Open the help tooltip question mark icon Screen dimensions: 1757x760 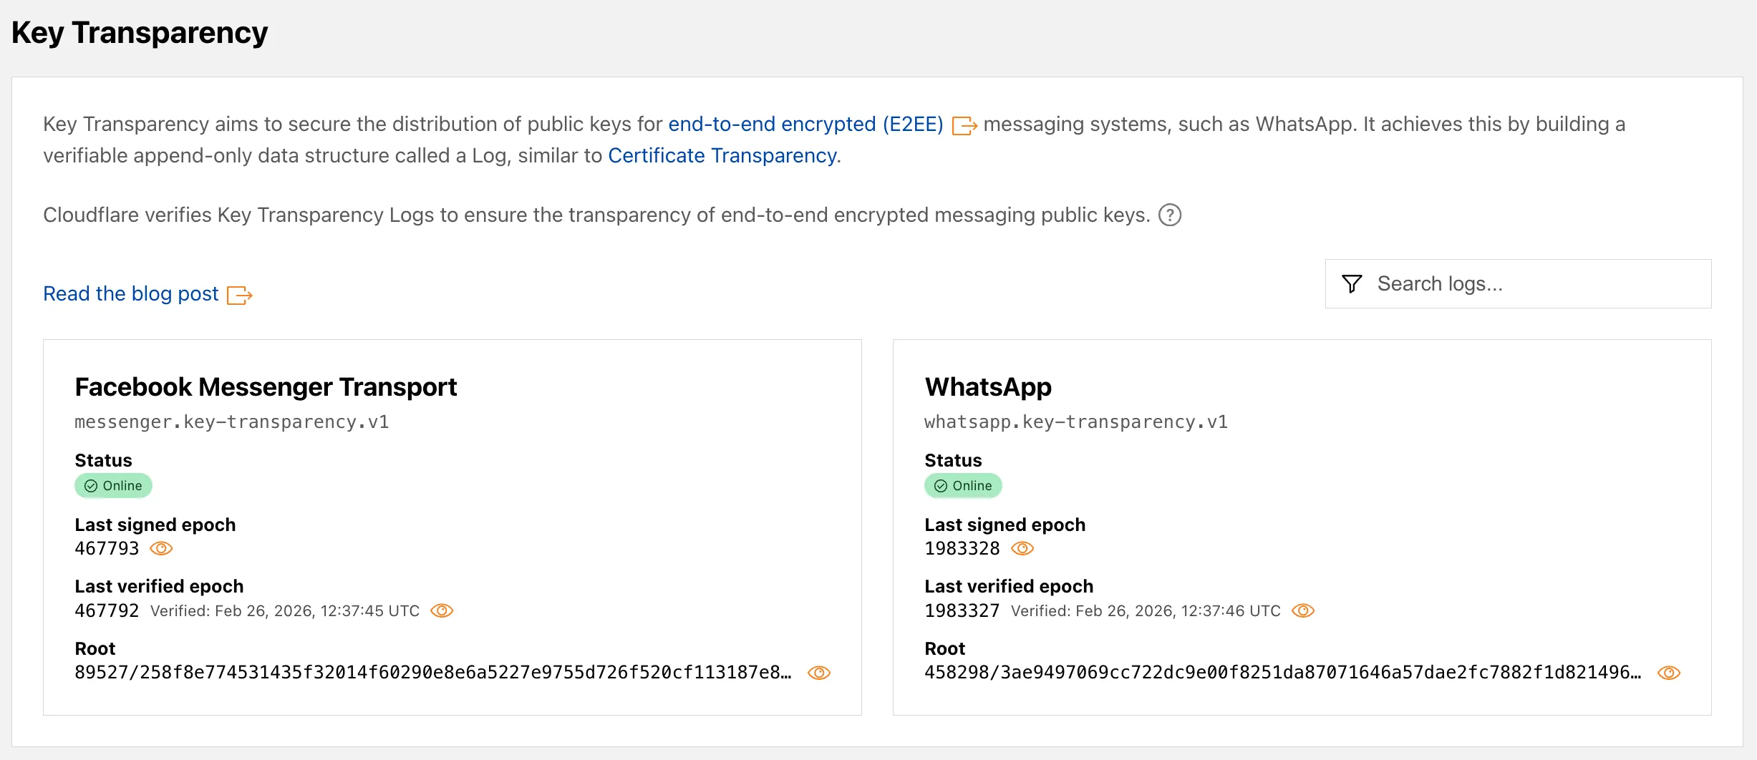click(1171, 215)
